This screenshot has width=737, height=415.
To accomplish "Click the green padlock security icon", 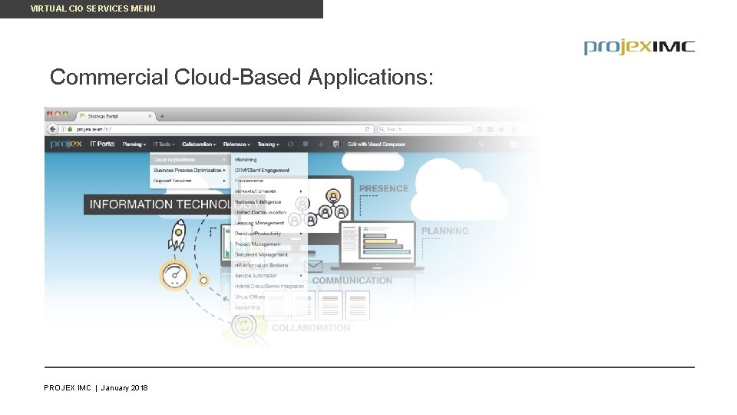I will pos(70,129).
